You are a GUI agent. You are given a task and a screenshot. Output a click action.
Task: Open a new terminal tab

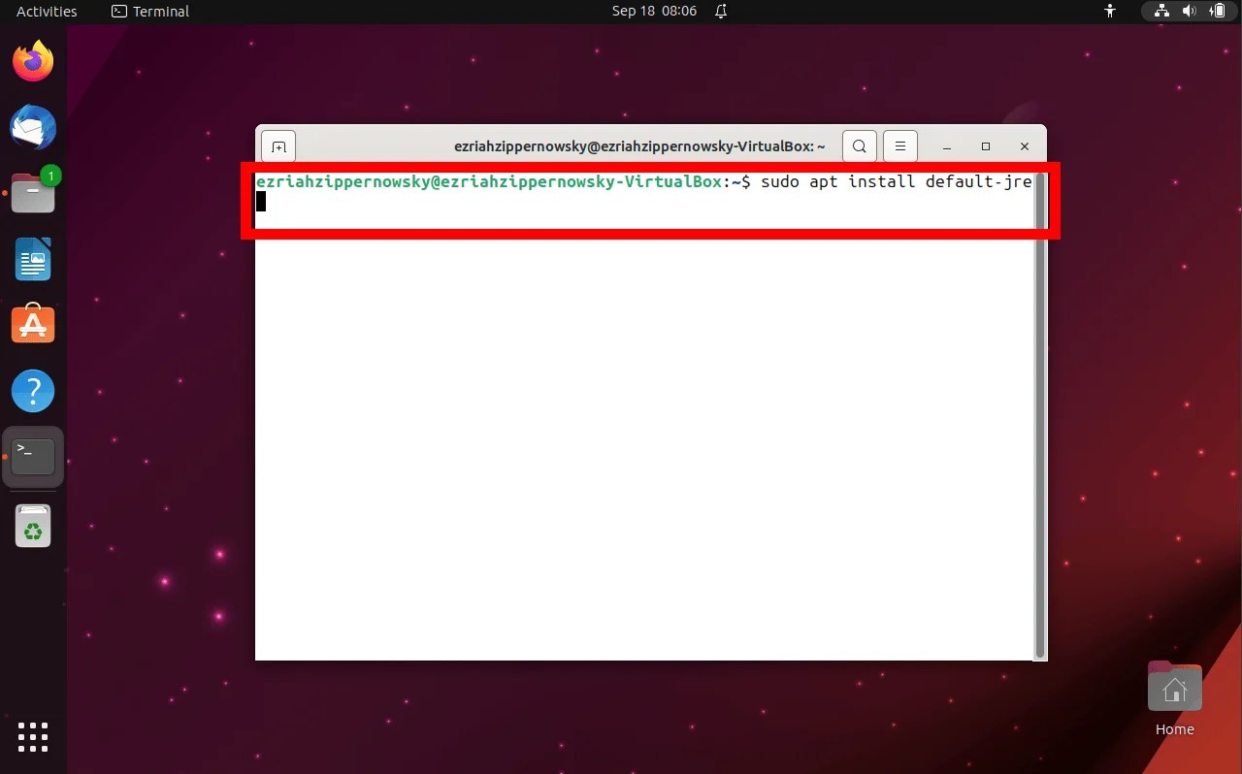click(x=278, y=145)
